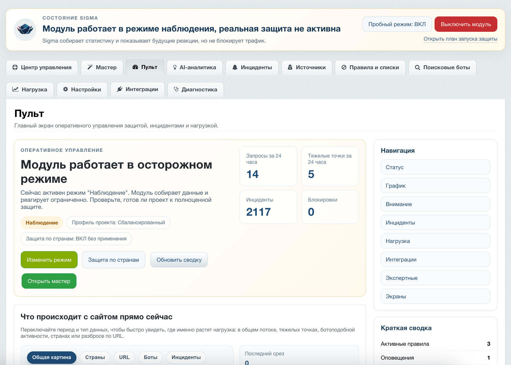
Task: Jump to Экспертные in Навигация panel
Action: click(x=435, y=278)
